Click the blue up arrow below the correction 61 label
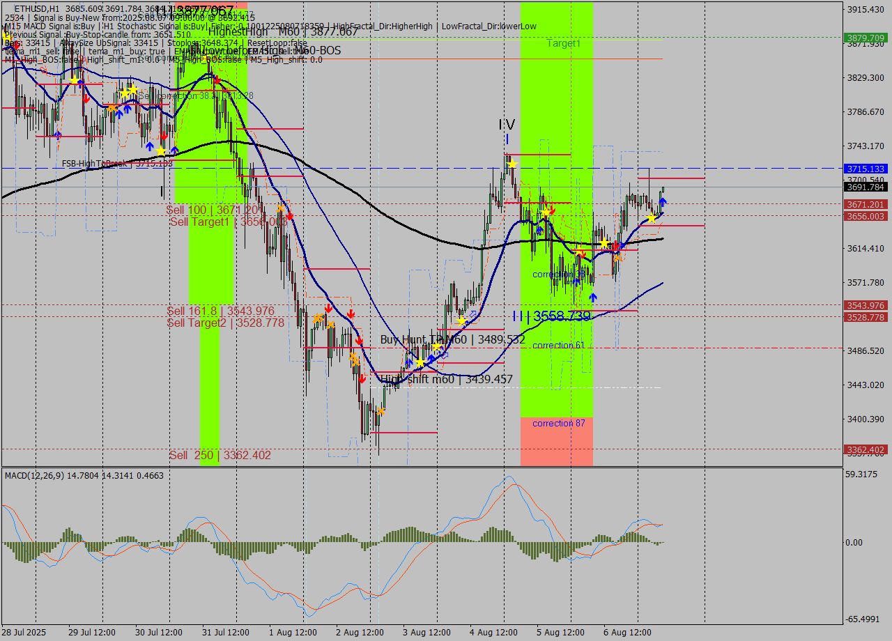 (x=593, y=297)
